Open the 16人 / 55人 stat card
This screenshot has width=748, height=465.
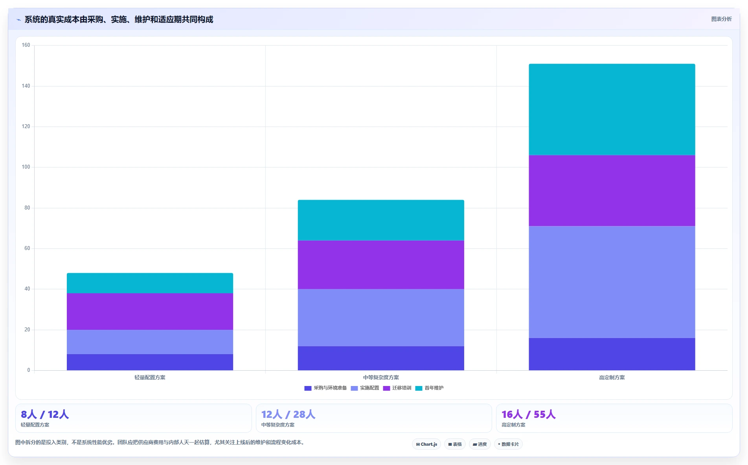pyautogui.click(x=614, y=418)
